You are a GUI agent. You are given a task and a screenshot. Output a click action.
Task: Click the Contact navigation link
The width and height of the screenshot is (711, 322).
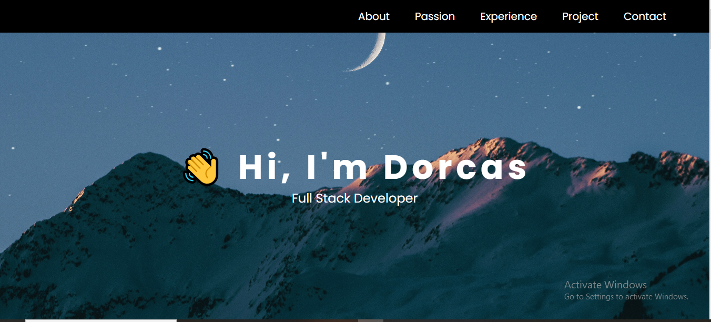tap(645, 16)
